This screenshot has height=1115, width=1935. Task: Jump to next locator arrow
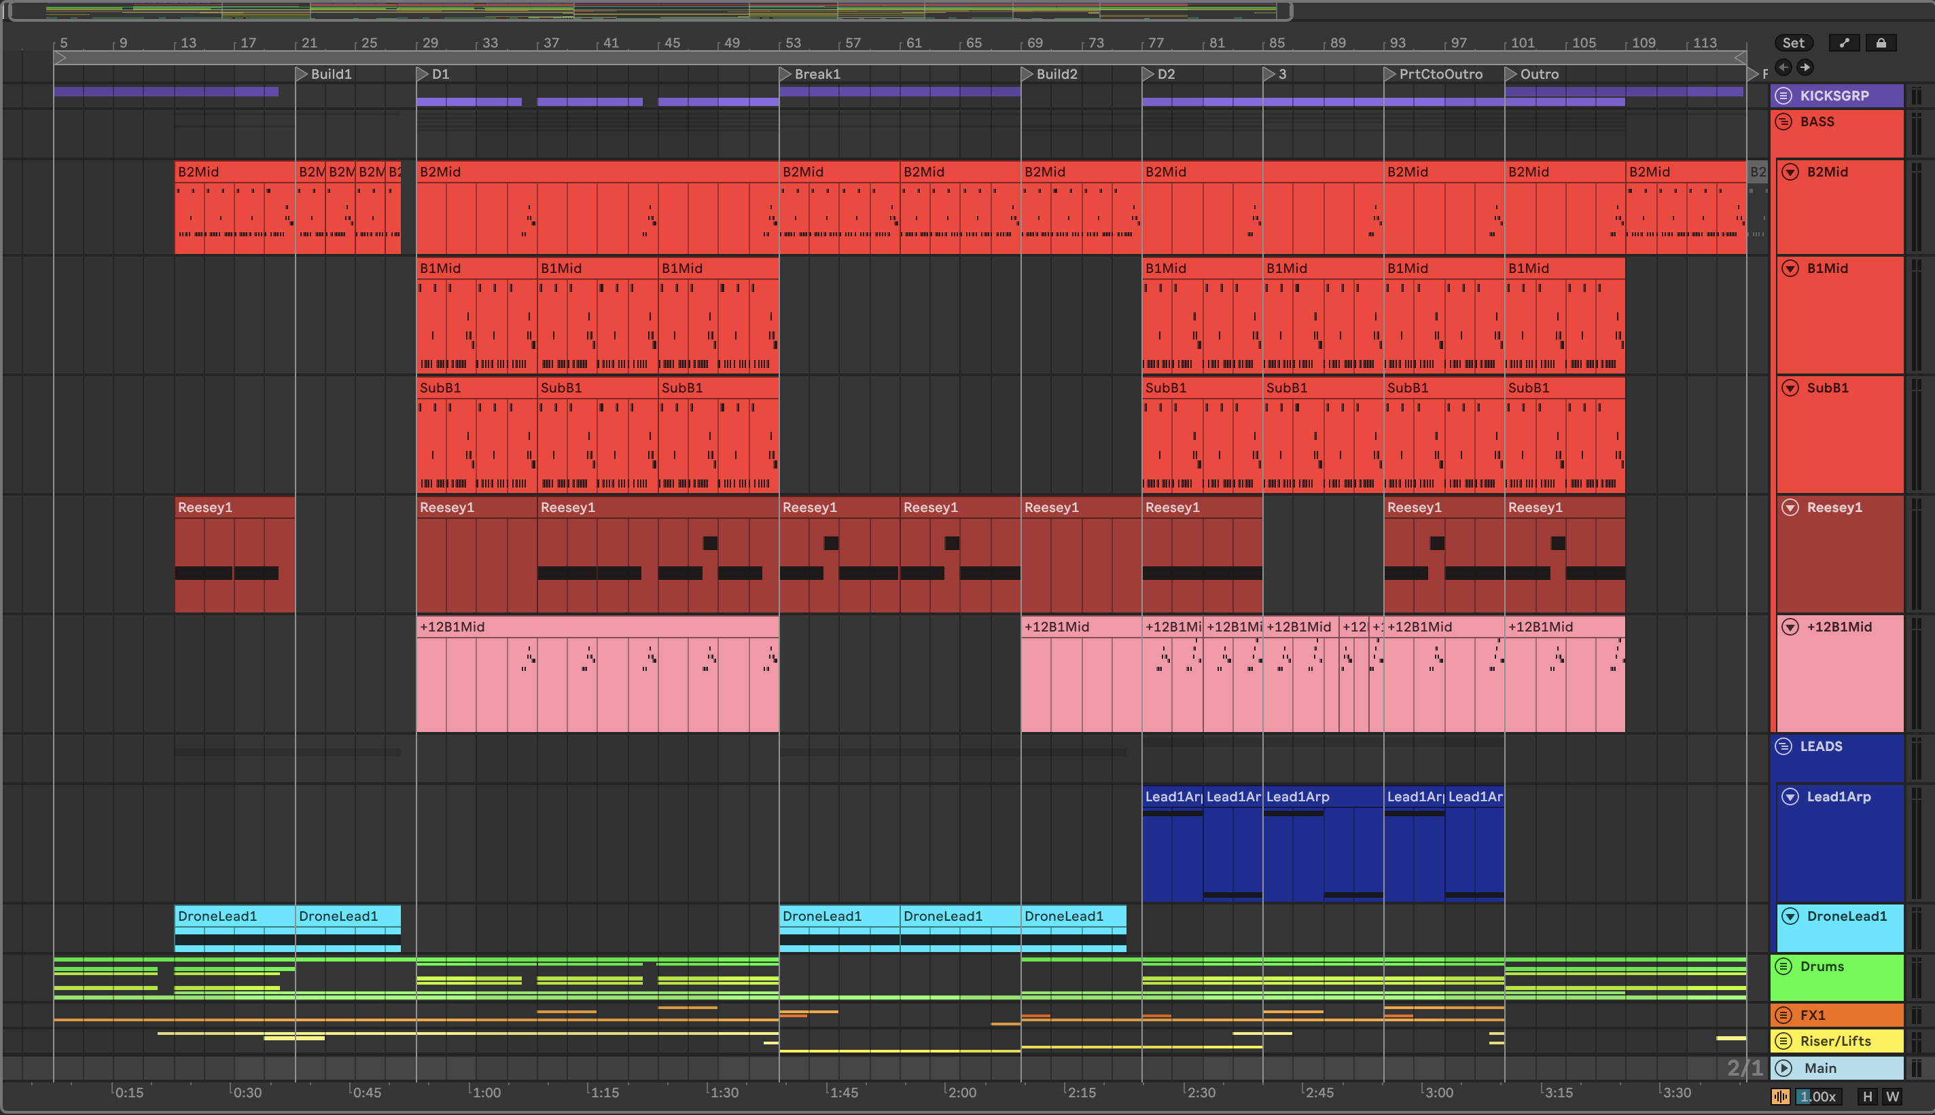tap(1805, 67)
